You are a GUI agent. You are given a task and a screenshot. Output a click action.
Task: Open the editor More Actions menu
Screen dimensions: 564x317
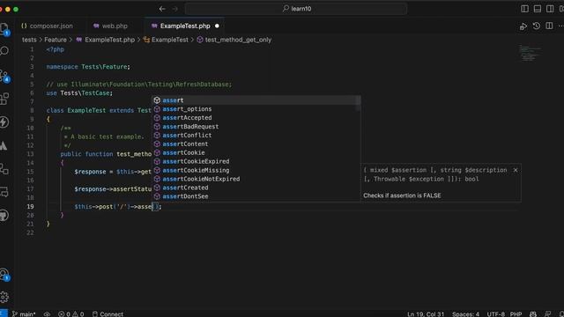pyautogui.click(x=560, y=26)
